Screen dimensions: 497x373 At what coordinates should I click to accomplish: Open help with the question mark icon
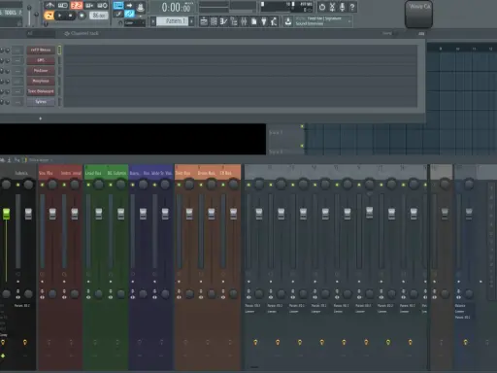coord(352,7)
